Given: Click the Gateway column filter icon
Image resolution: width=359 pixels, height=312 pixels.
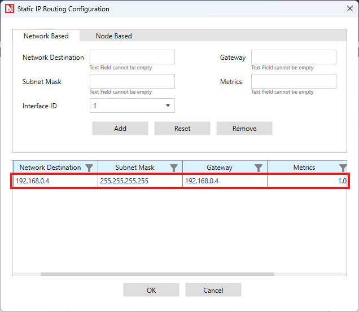Looking at the screenshot, I should (x=259, y=168).
